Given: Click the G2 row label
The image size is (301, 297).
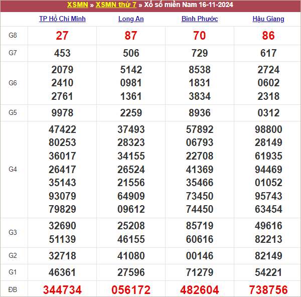Looking at the screenshot, I should (13, 255).
